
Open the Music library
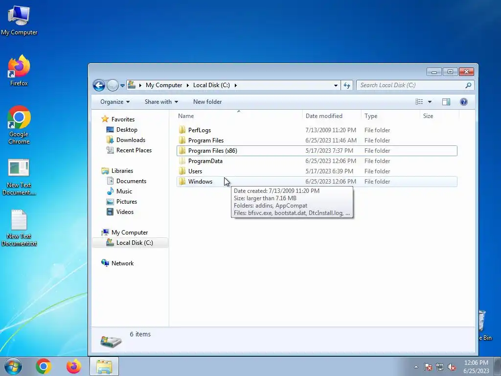124,191
